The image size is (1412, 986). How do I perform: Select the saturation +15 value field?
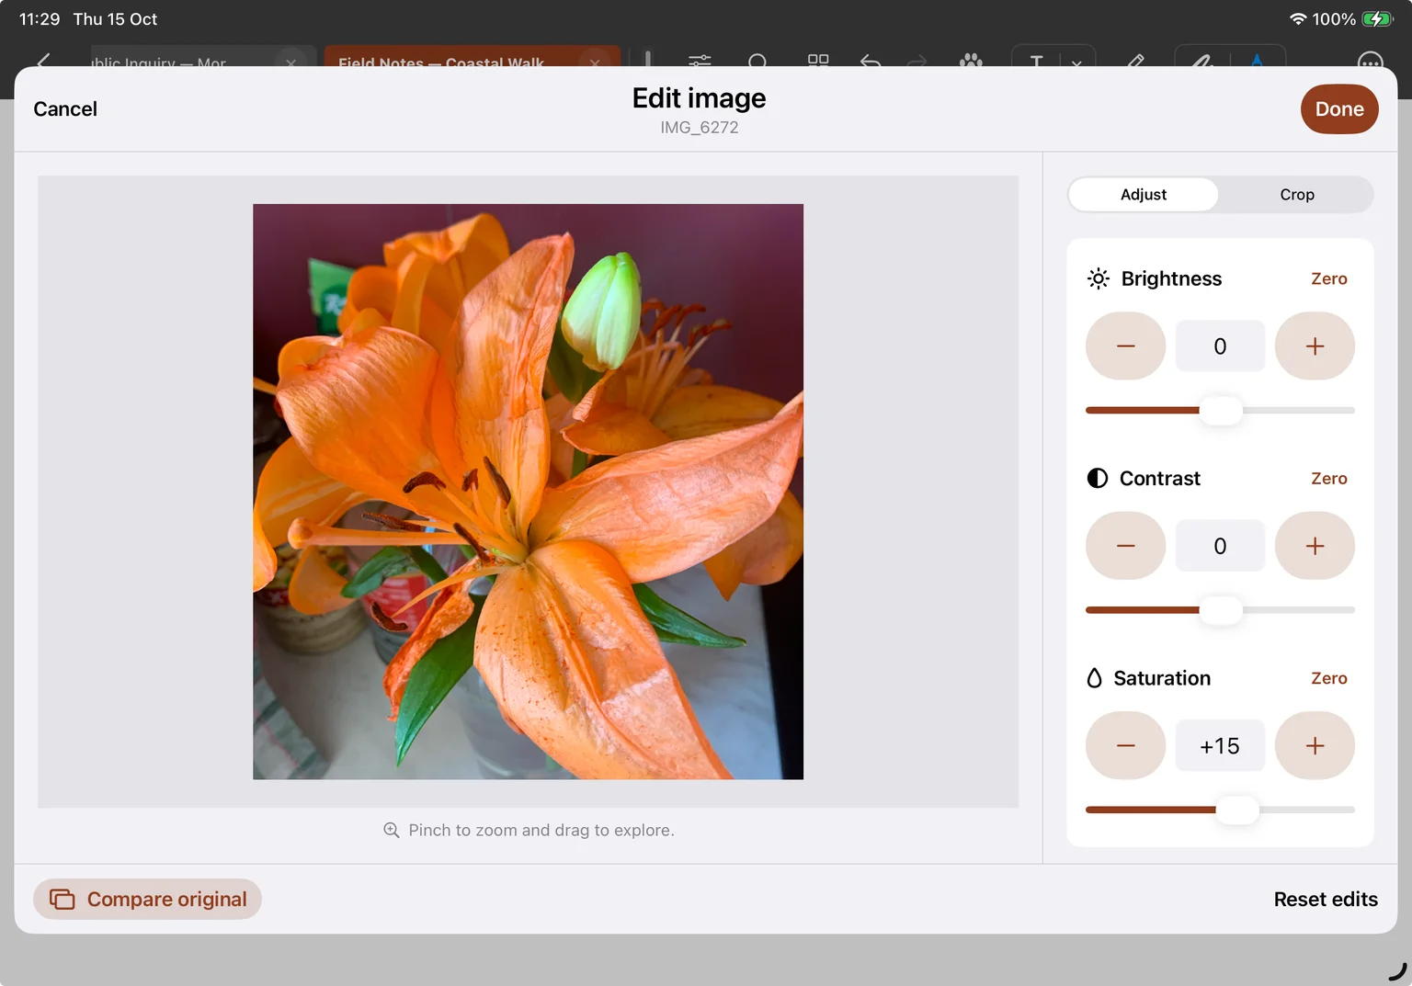(1220, 745)
